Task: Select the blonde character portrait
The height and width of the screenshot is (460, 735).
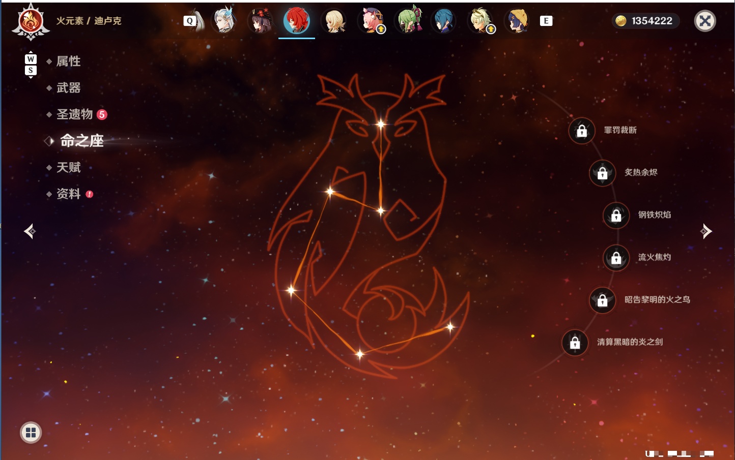Action: 334,21
